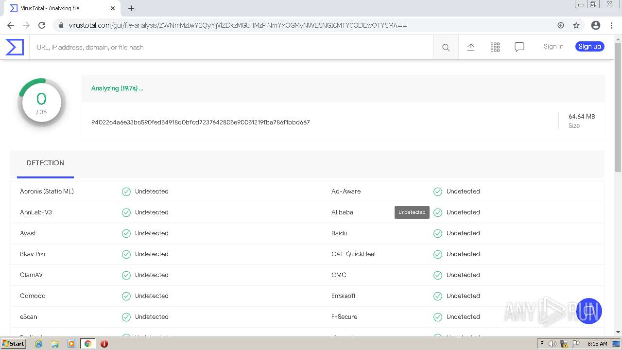Click the Analyzing status text
The width and height of the screenshot is (622, 350).
117,88
